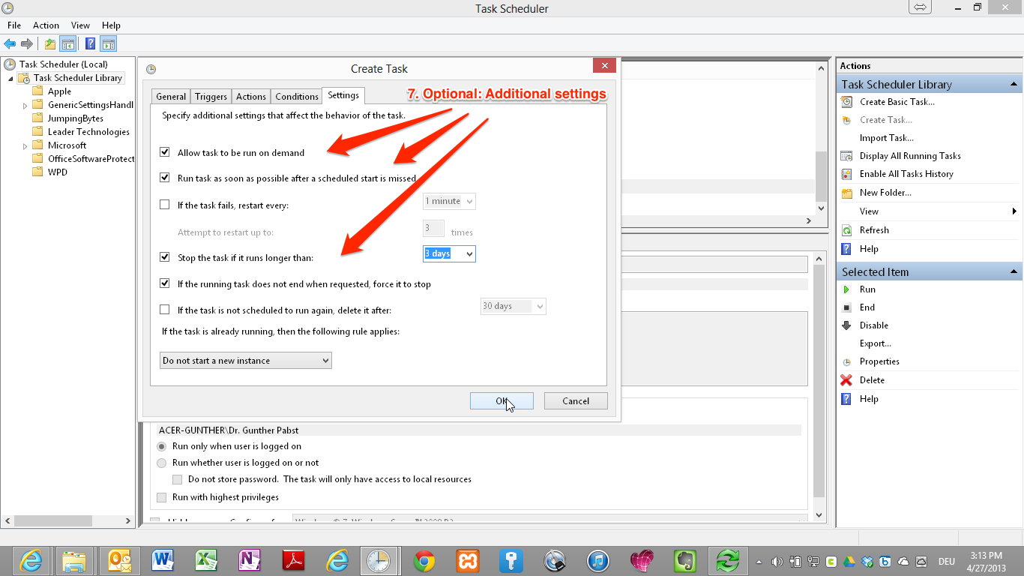Screen dimensions: 1024x576
Task: Open the Do not start new instance dropdown
Action: tap(246, 361)
